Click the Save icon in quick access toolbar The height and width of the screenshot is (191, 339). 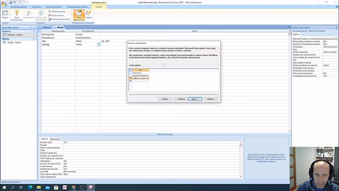[10, 2]
